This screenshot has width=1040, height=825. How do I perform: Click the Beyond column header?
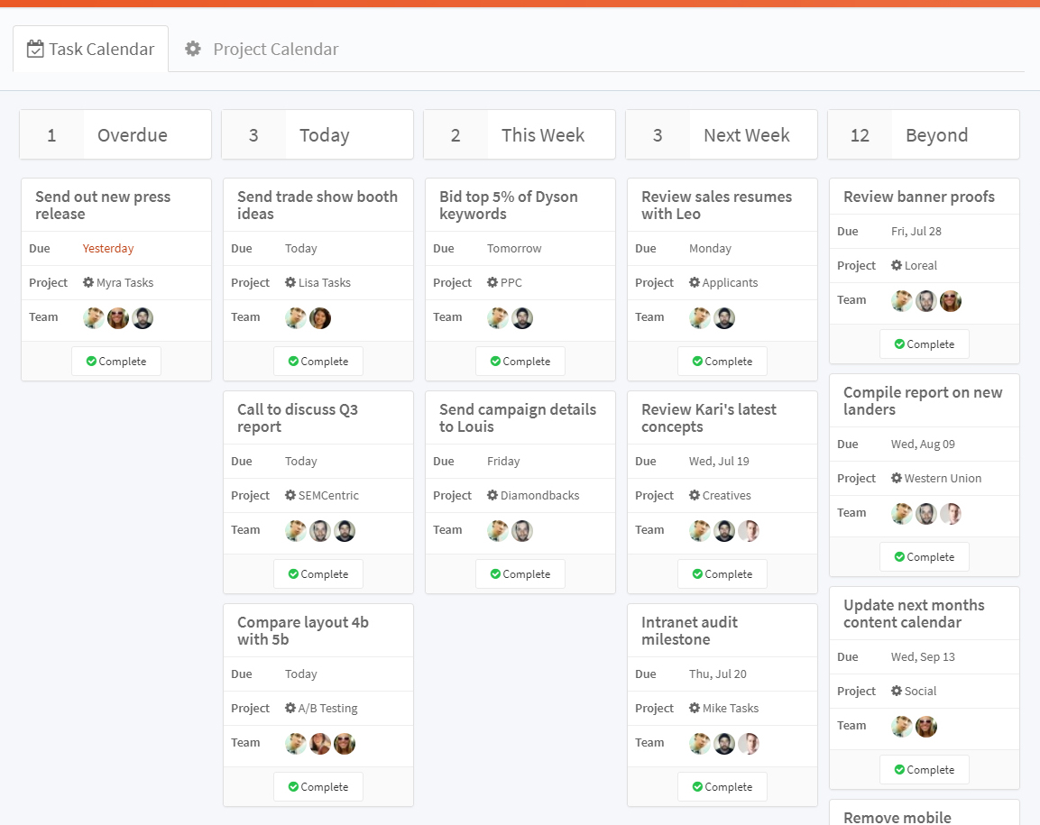click(936, 135)
